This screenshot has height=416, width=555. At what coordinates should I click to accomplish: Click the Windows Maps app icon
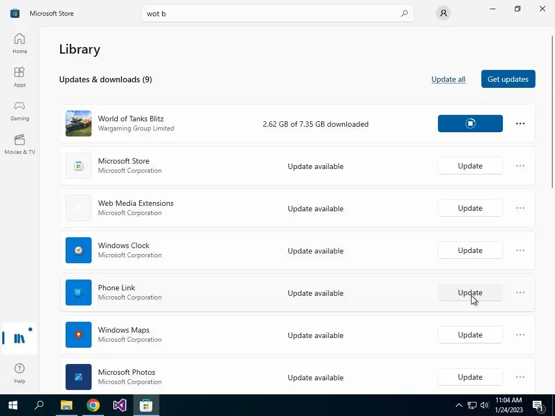click(79, 335)
